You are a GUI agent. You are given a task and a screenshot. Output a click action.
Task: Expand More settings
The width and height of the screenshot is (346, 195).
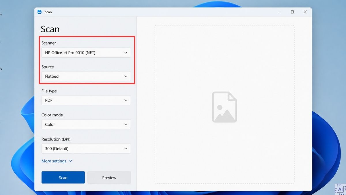[57, 161]
